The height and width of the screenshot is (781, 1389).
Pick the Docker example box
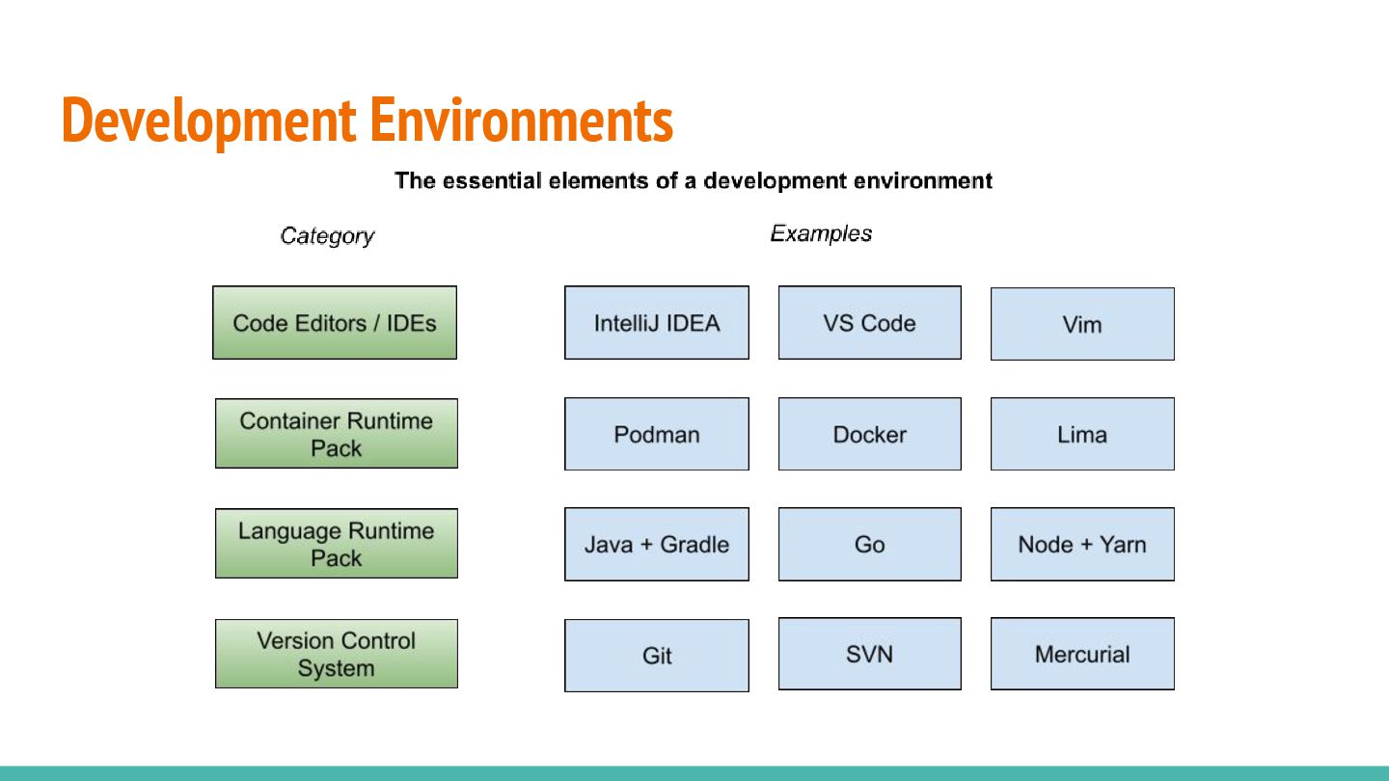[x=870, y=434]
